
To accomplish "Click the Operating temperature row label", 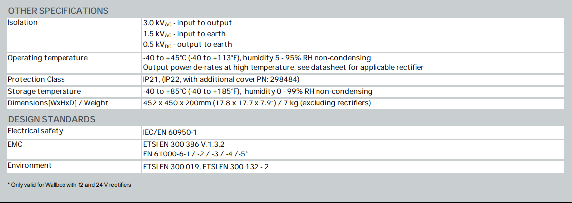I will 48,58.
